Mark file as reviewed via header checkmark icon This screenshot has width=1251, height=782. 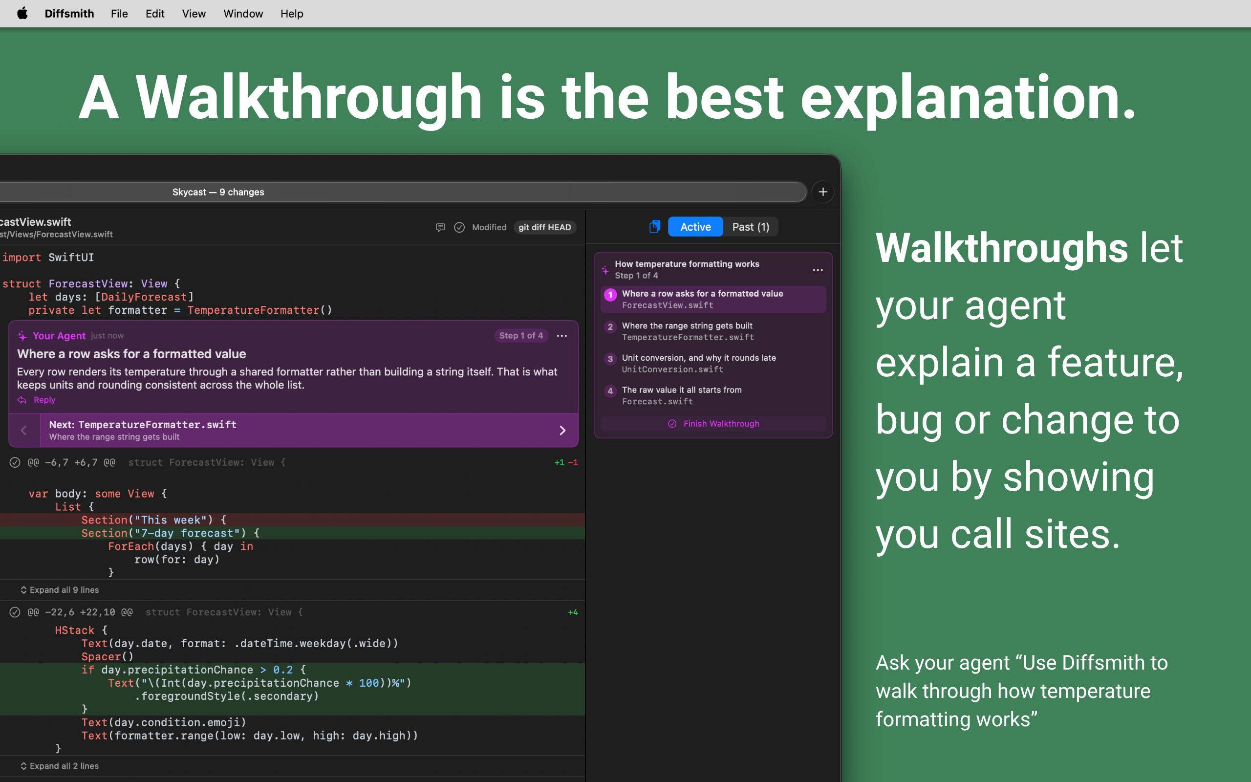click(x=459, y=227)
